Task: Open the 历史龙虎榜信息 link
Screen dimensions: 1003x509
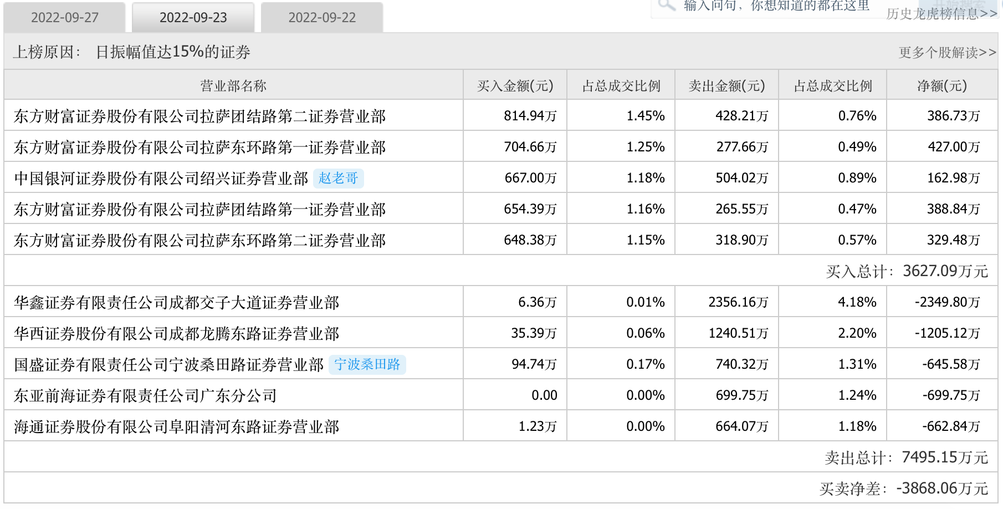Action: [941, 14]
